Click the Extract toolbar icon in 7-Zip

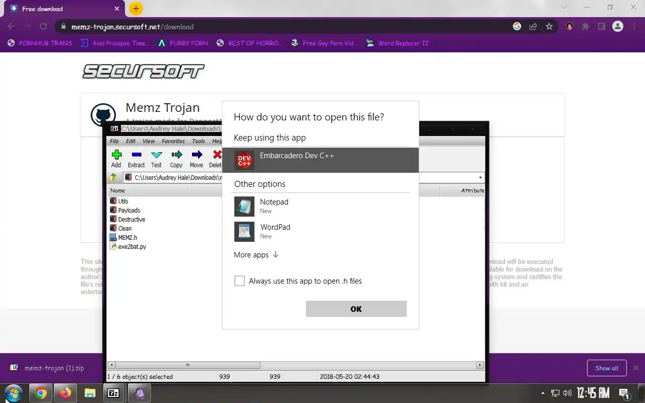[x=136, y=155]
